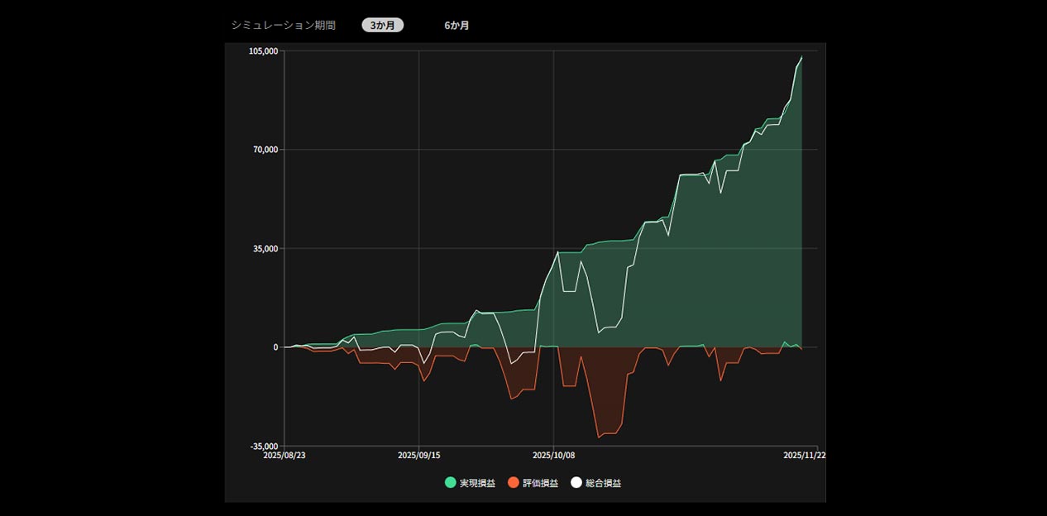The width and height of the screenshot is (1047, 516).
Task: Switch to the 6か月 period
Action: click(x=457, y=26)
